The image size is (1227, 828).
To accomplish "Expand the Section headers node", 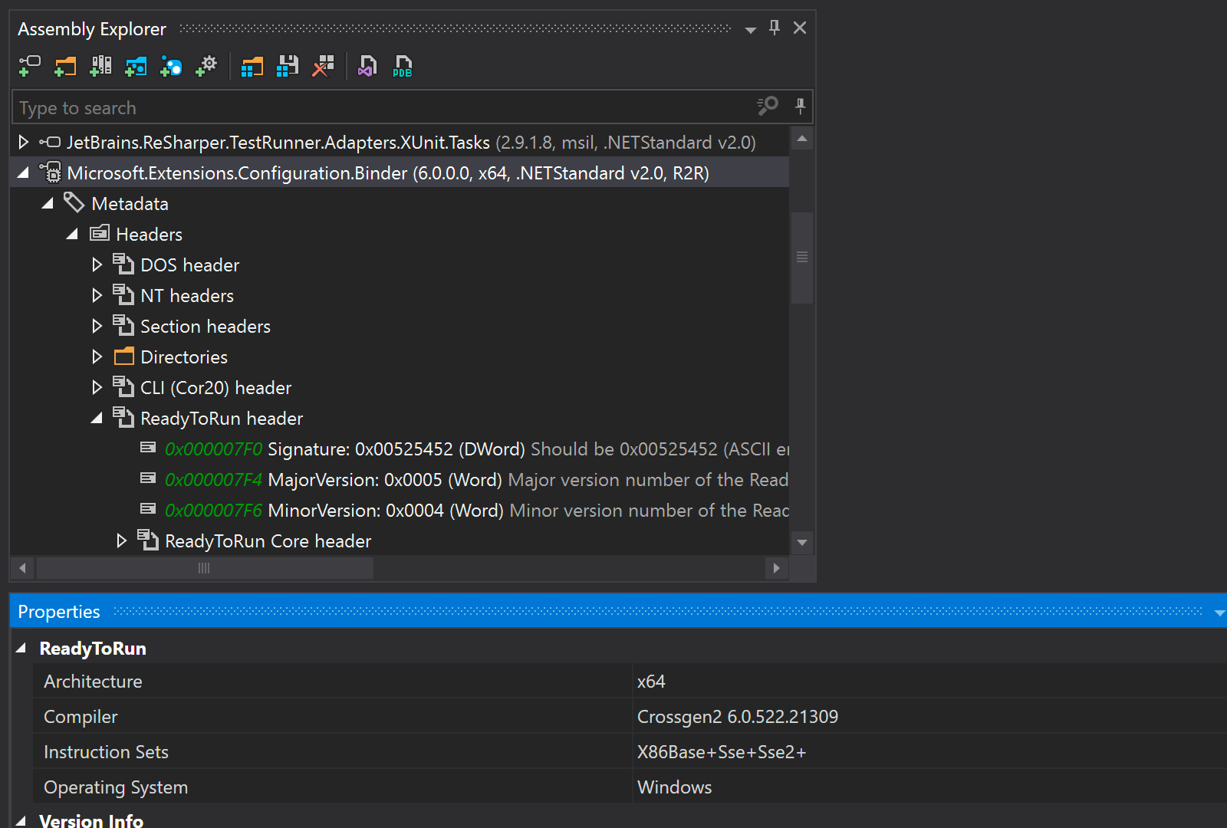I will point(97,326).
